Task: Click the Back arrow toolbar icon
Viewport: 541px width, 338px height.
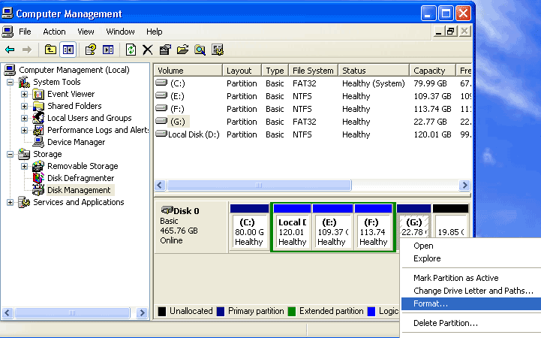Action: (x=10, y=50)
